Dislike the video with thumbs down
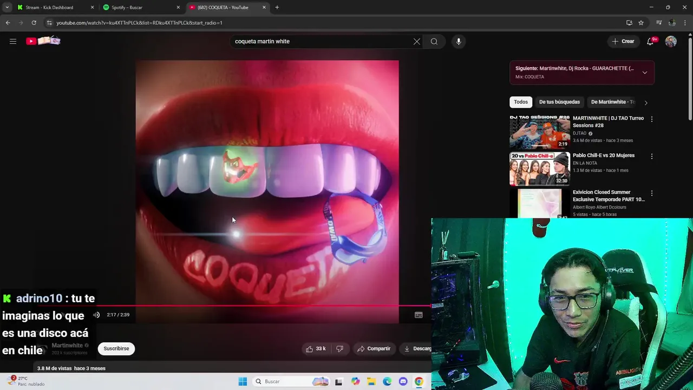This screenshot has width=693, height=390. pos(339,349)
